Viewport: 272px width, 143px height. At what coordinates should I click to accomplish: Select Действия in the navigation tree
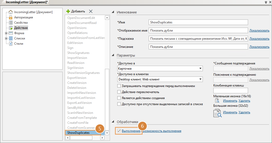pos(21,28)
